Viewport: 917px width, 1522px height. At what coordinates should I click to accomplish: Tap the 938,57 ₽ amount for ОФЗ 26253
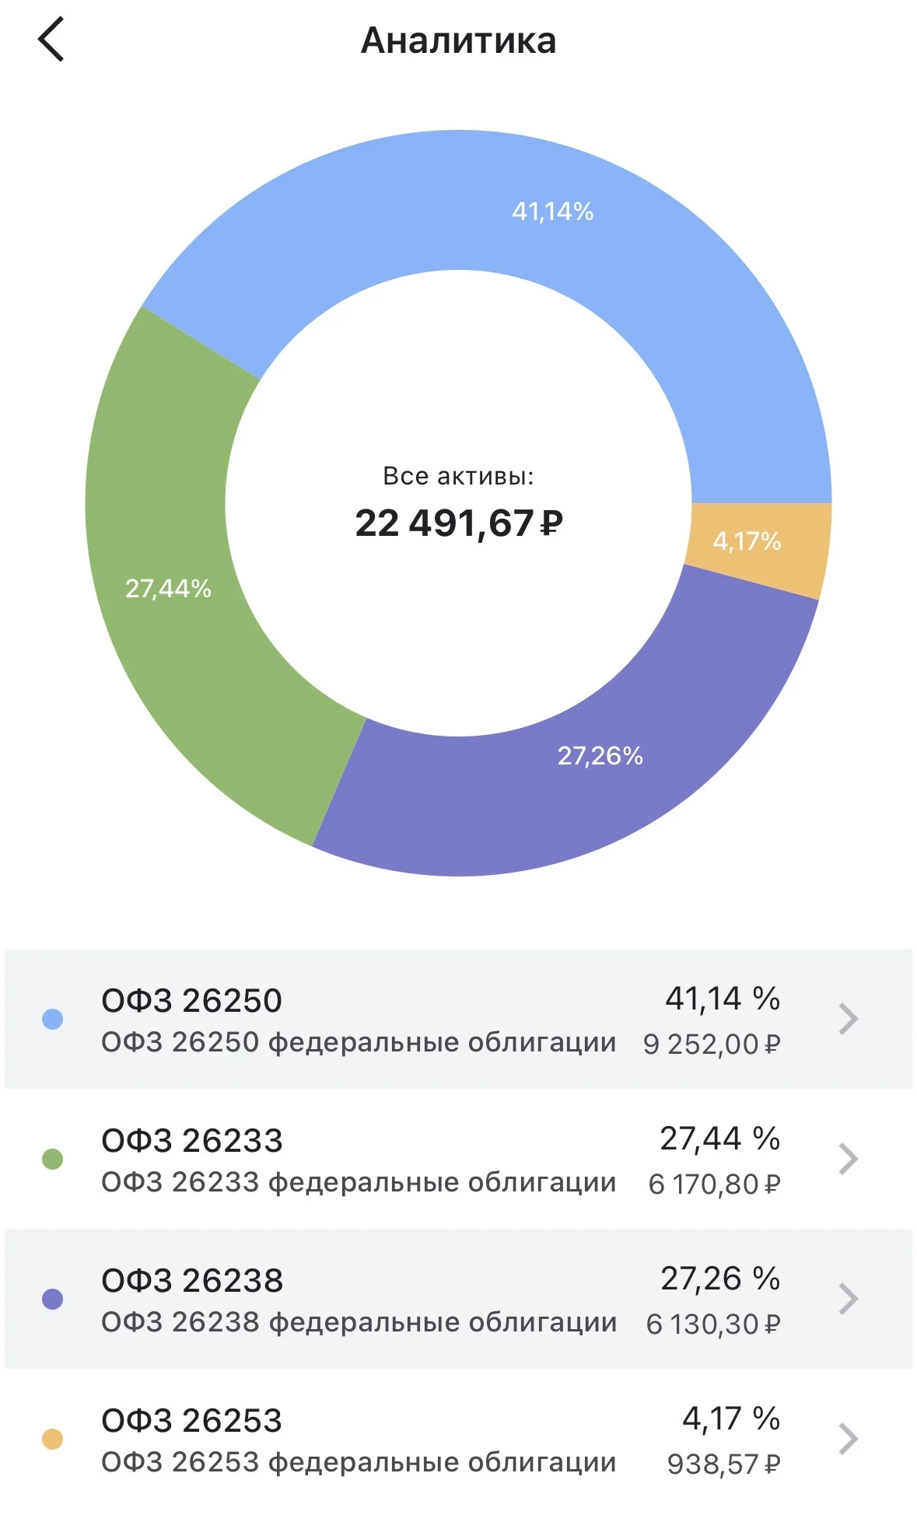[723, 1464]
